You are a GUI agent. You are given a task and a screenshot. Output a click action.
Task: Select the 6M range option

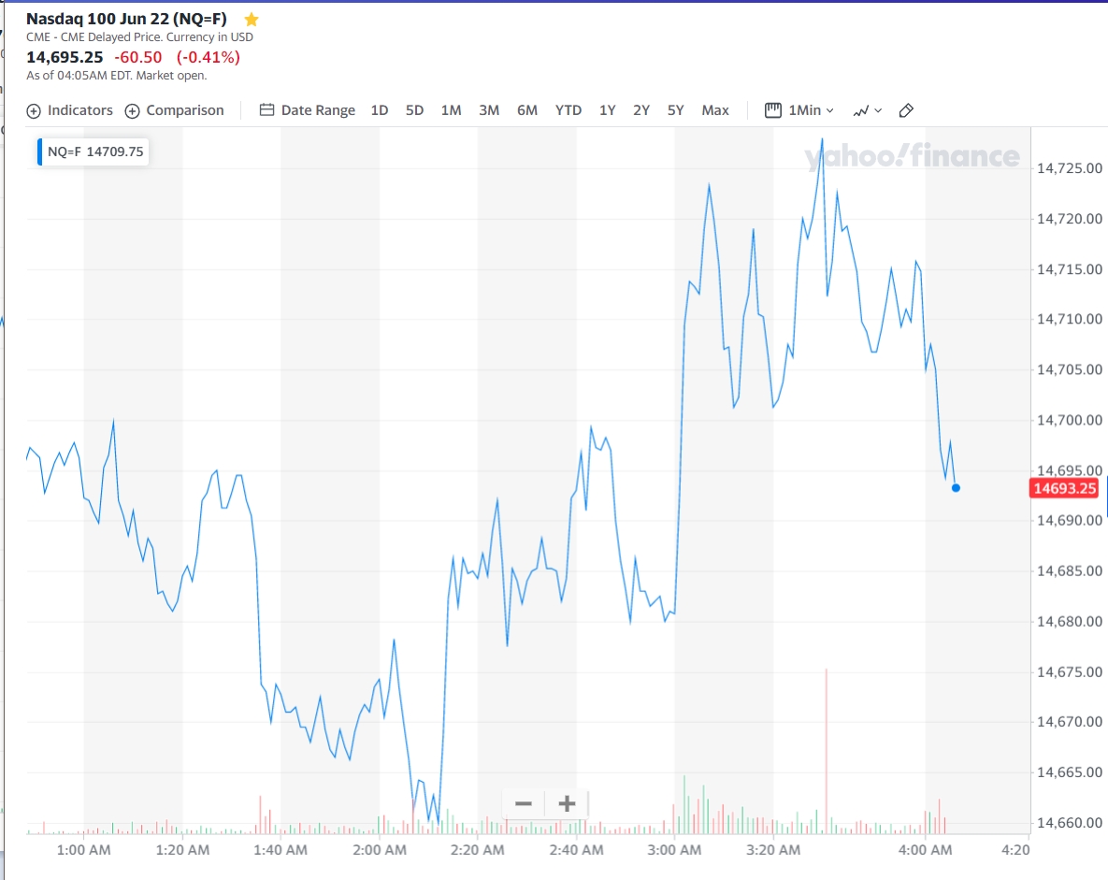(x=527, y=110)
